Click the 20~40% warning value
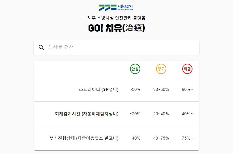 coord(161,114)
